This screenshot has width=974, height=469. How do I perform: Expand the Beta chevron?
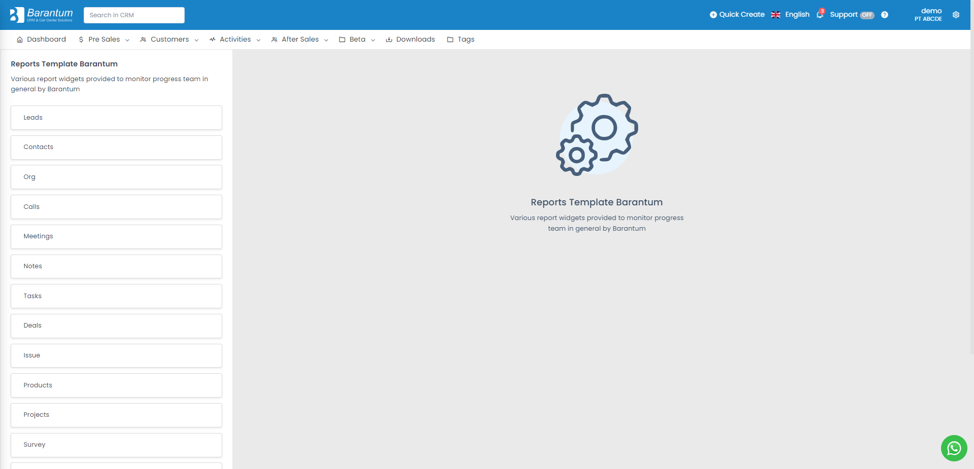[x=373, y=40]
